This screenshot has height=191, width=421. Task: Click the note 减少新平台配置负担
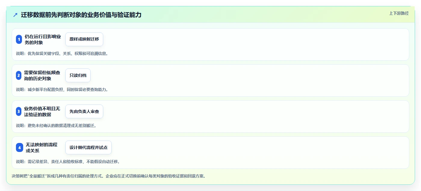tap(45, 89)
